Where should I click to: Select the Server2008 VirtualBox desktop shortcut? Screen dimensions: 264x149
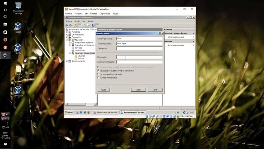click(18, 91)
